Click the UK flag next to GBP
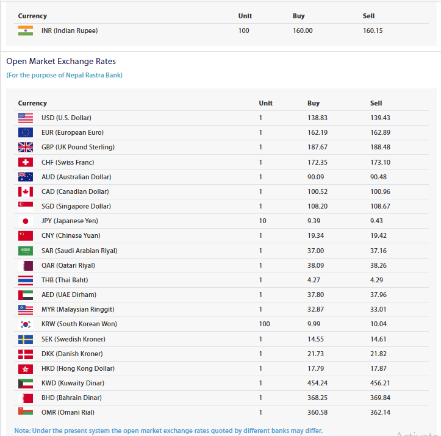 click(26, 147)
